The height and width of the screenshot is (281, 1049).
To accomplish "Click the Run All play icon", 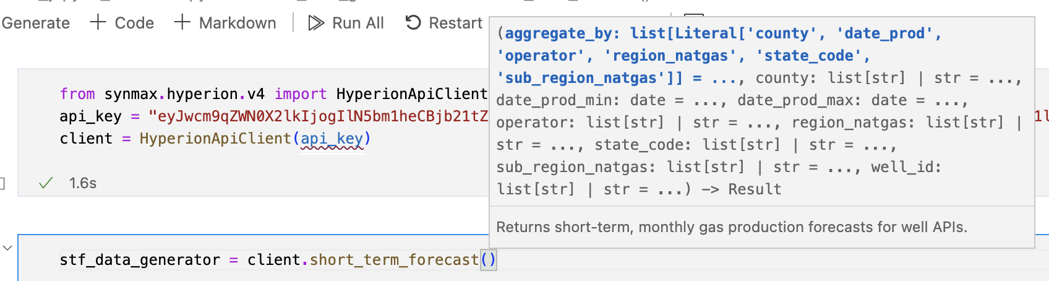I will [316, 24].
